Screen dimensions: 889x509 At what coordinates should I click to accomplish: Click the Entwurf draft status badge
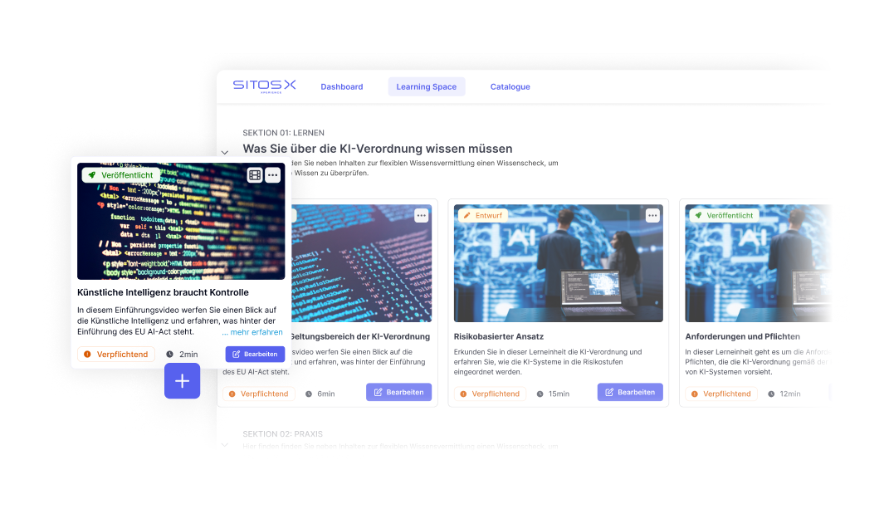click(481, 215)
